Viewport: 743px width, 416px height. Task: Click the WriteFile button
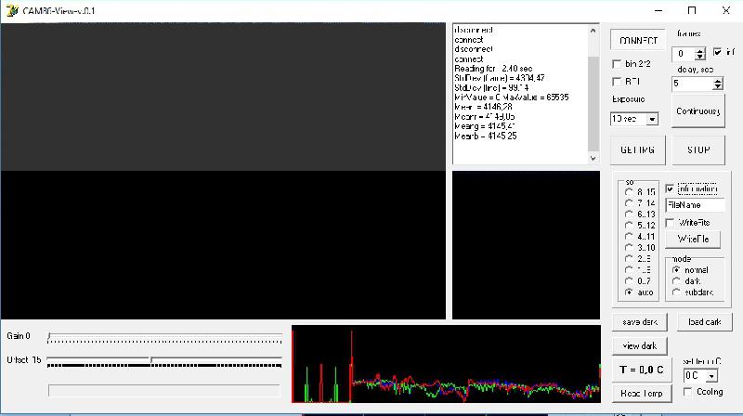click(x=693, y=240)
